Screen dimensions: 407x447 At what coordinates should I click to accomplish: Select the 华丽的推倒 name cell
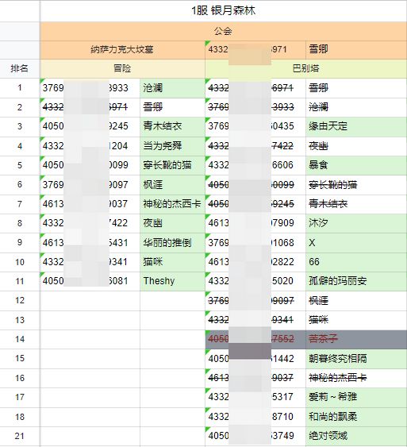click(x=172, y=243)
